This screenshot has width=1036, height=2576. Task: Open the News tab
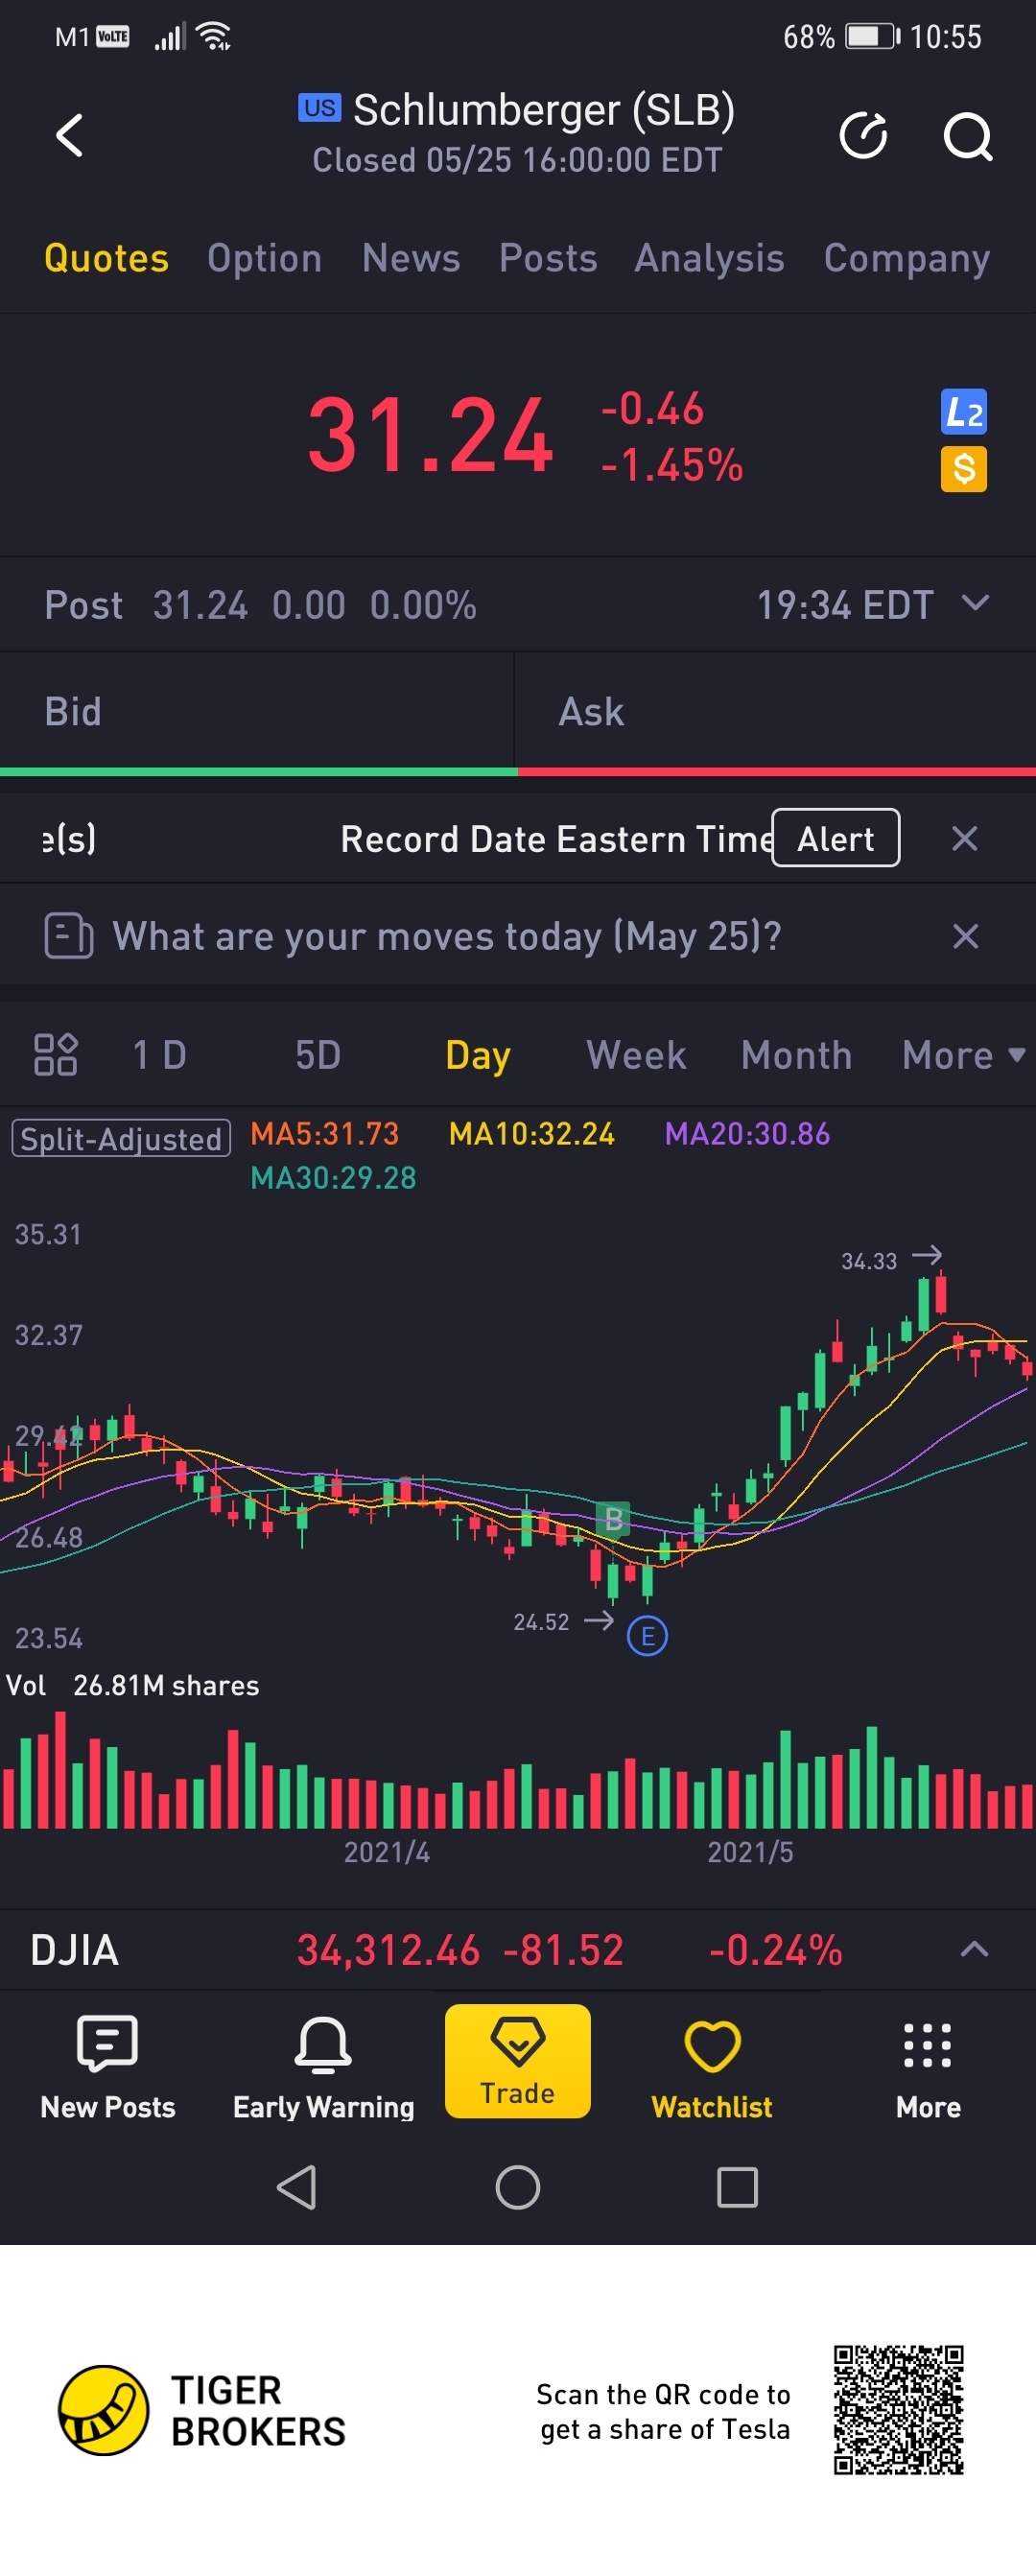[x=411, y=258]
